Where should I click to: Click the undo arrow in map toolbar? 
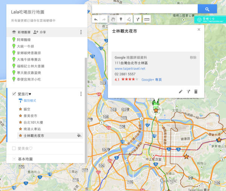point(96,19)
